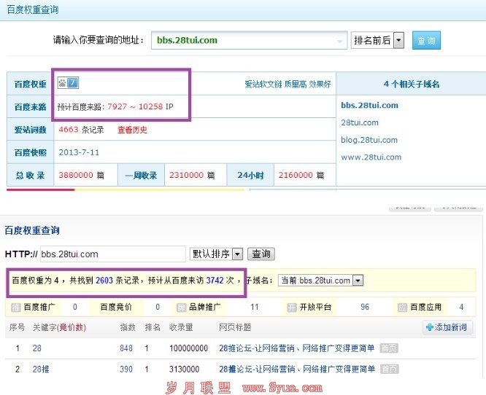
Task: Click the 百度推广 count 0
Action: 74,307
